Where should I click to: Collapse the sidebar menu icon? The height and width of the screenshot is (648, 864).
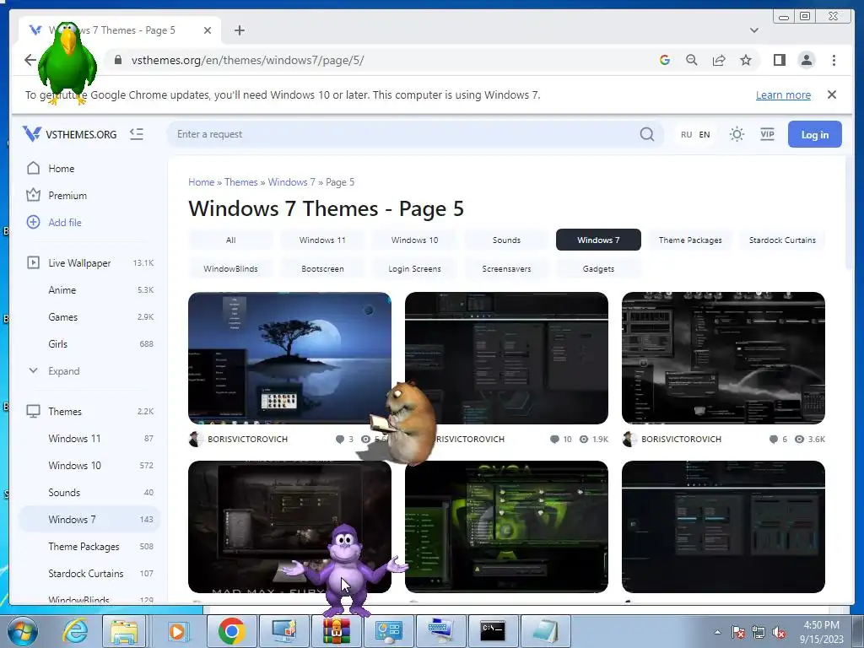[136, 134]
